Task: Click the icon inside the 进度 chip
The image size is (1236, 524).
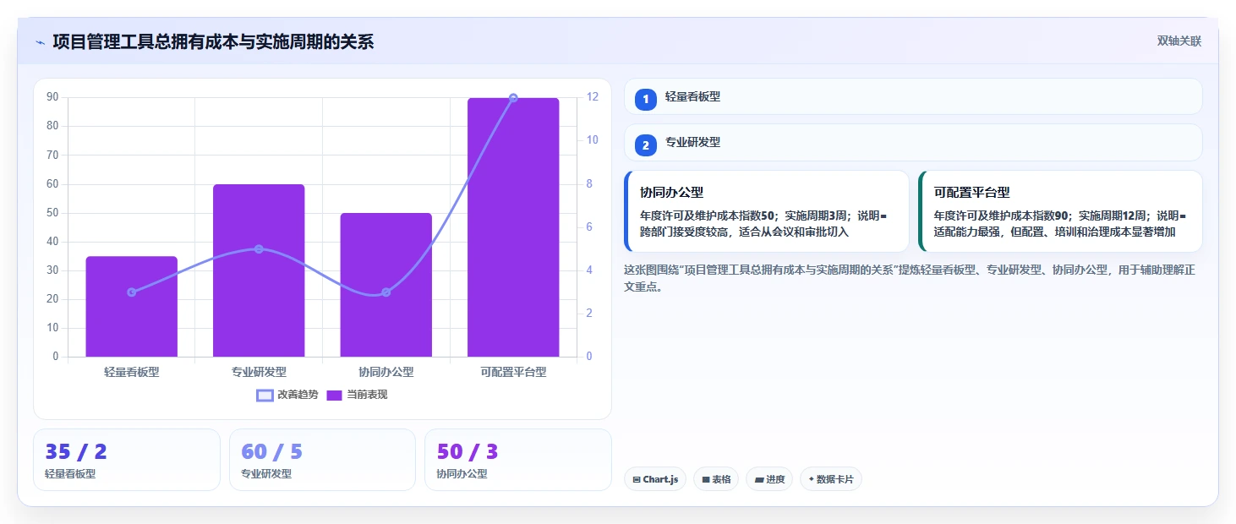Action: point(759,480)
